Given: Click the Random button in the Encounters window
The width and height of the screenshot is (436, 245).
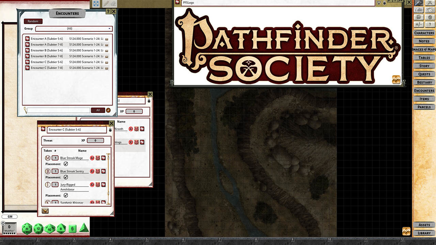Looking at the screenshot, I should pyautogui.click(x=33, y=21).
